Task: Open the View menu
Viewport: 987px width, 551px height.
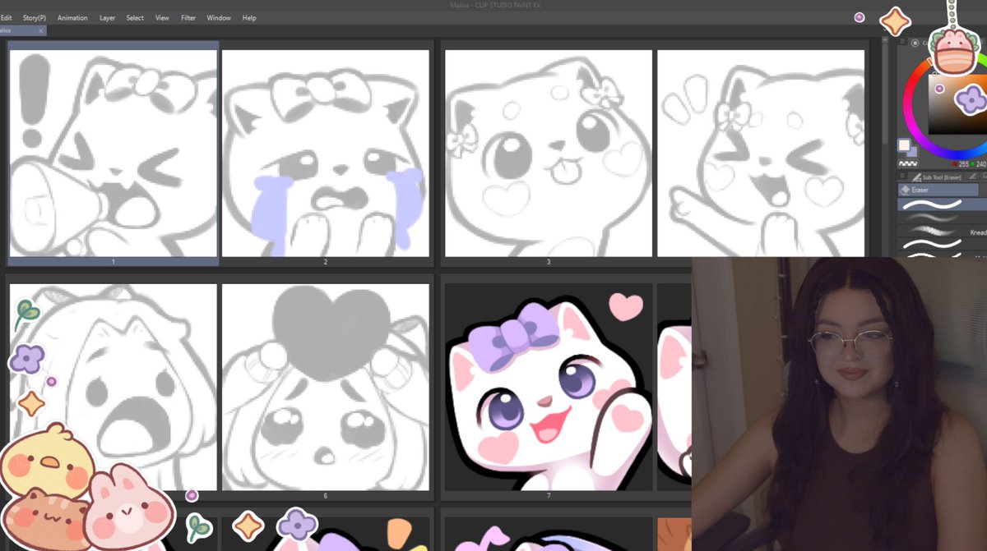Action: tap(162, 17)
